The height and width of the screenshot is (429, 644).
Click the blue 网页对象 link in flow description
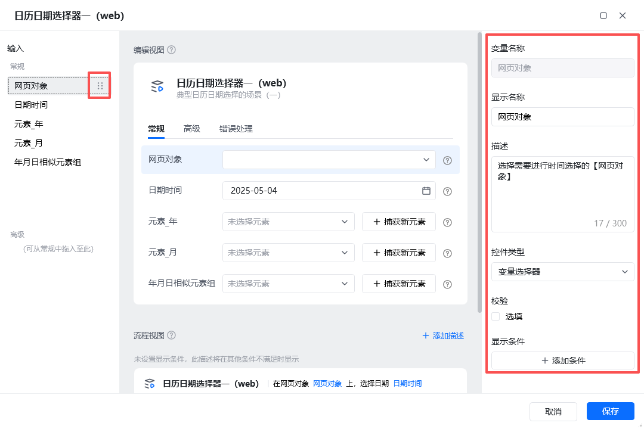(327, 384)
